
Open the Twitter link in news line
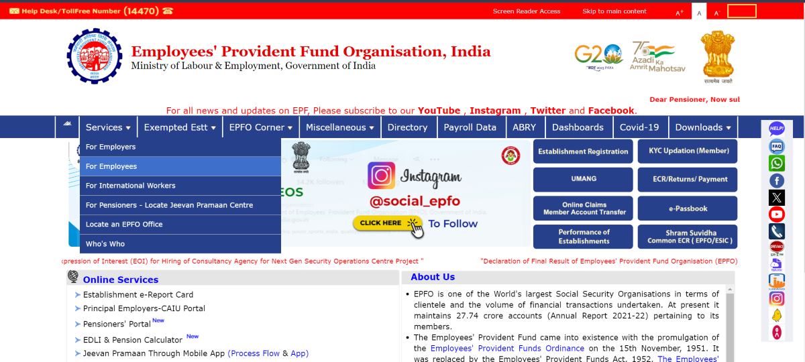click(x=548, y=111)
